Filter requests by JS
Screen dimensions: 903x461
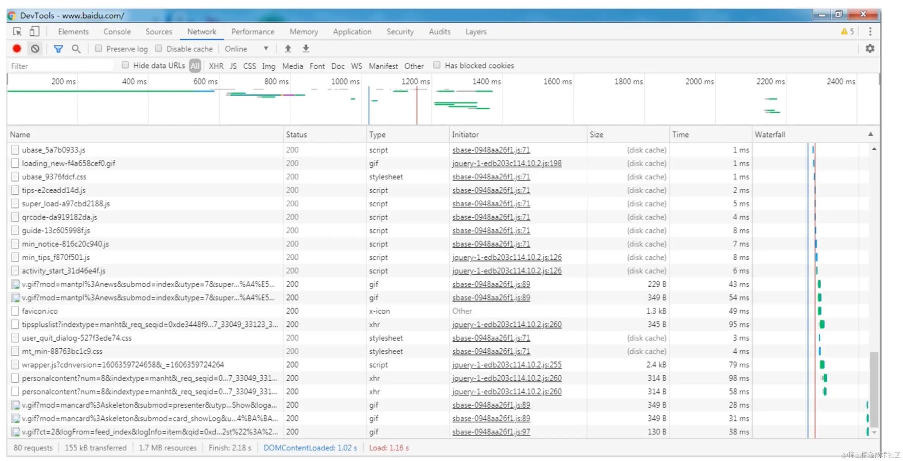233,66
